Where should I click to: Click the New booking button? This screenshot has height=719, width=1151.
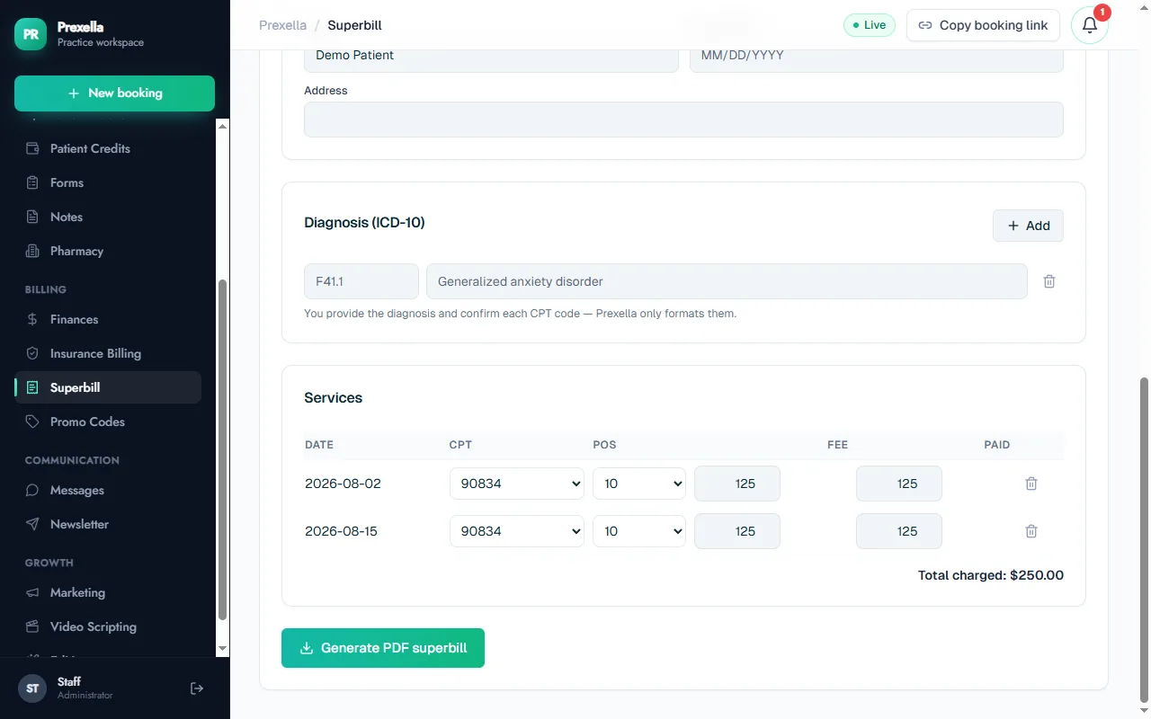point(114,93)
